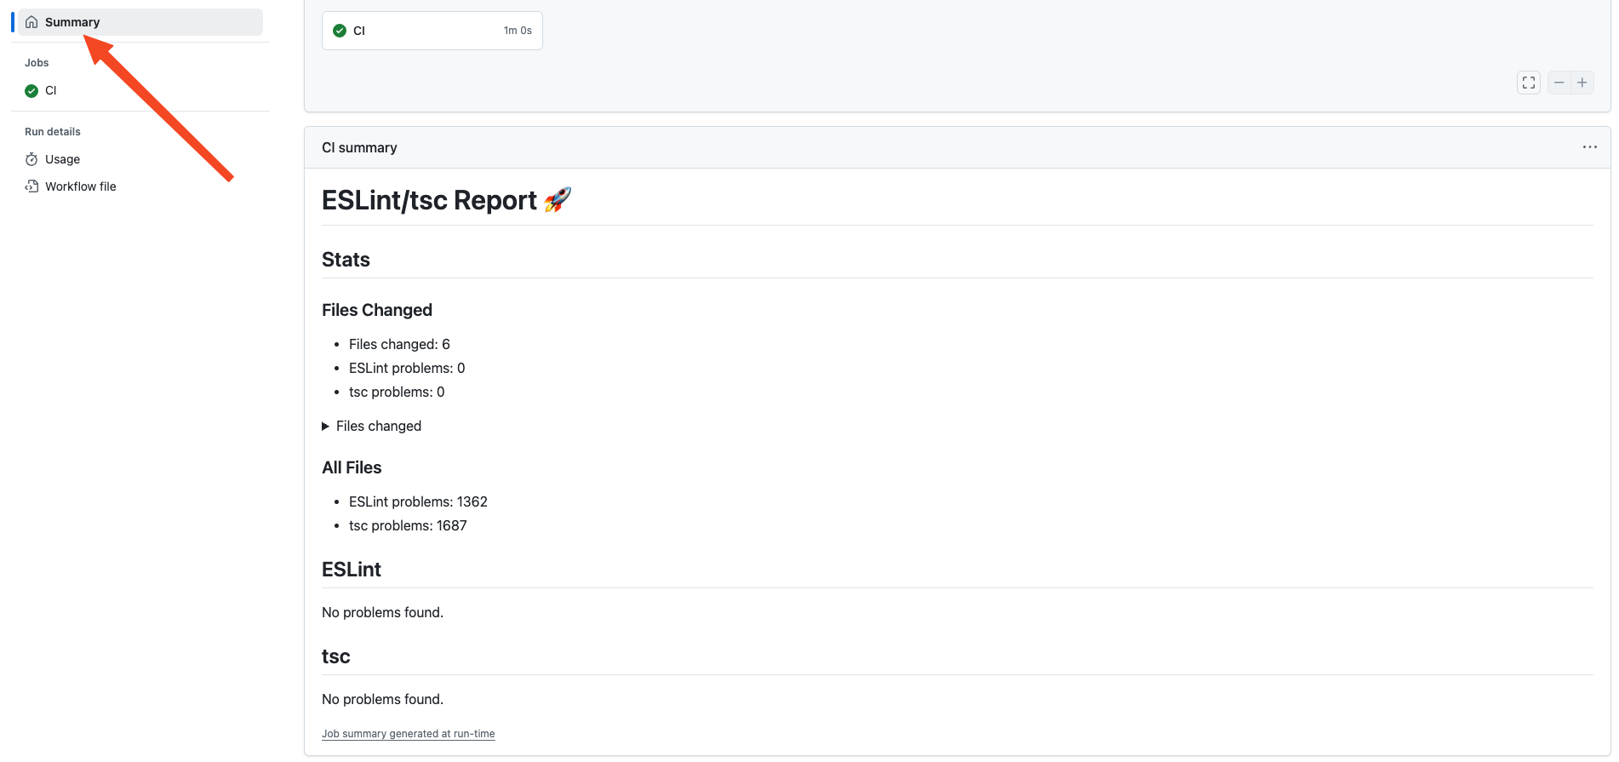Zoom in the workflow graph

1582,83
